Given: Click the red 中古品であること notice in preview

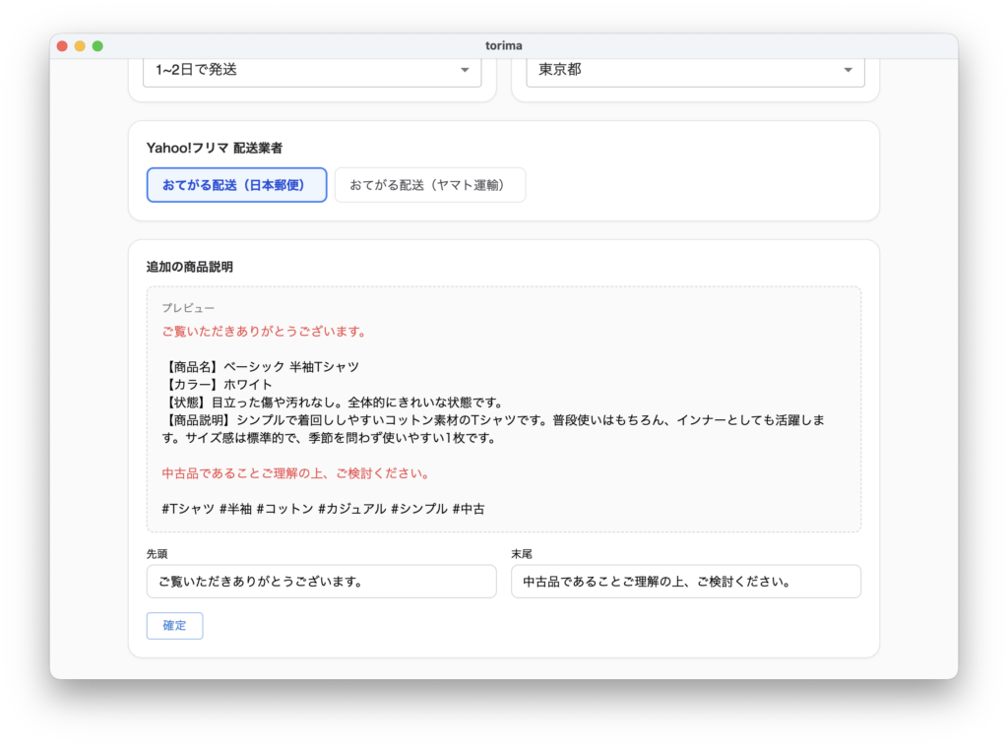Looking at the screenshot, I should [295, 473].
